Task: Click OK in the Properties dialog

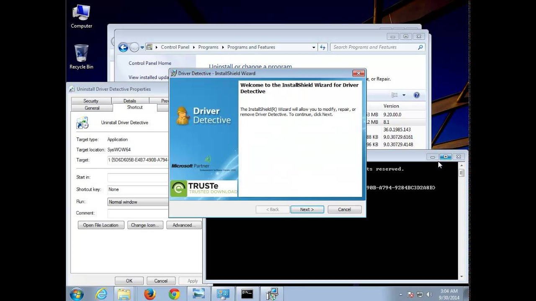Action: click(129, 281)
